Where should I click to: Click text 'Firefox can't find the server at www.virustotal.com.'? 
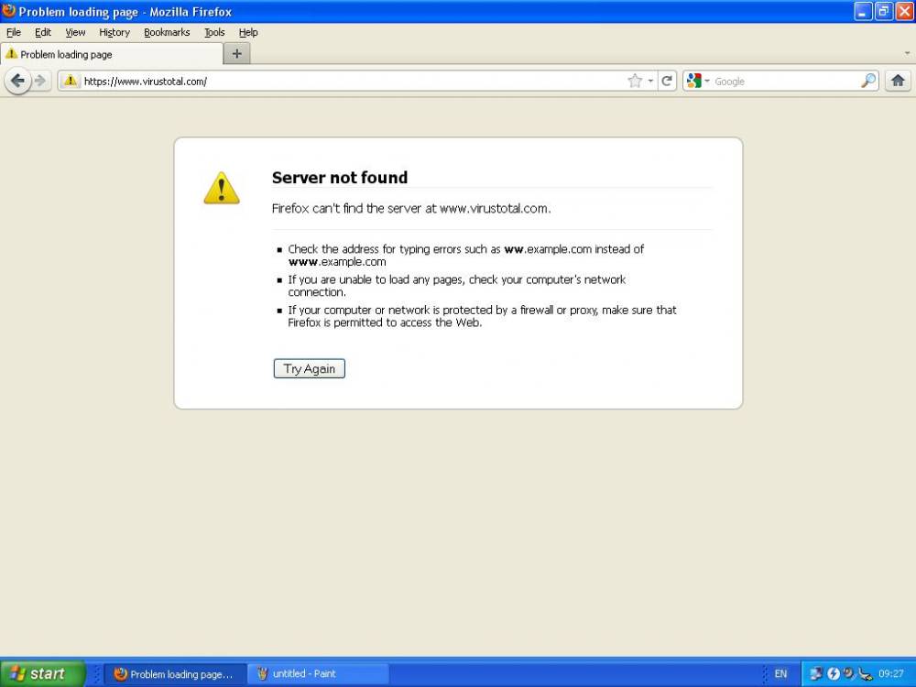point(410,209)
